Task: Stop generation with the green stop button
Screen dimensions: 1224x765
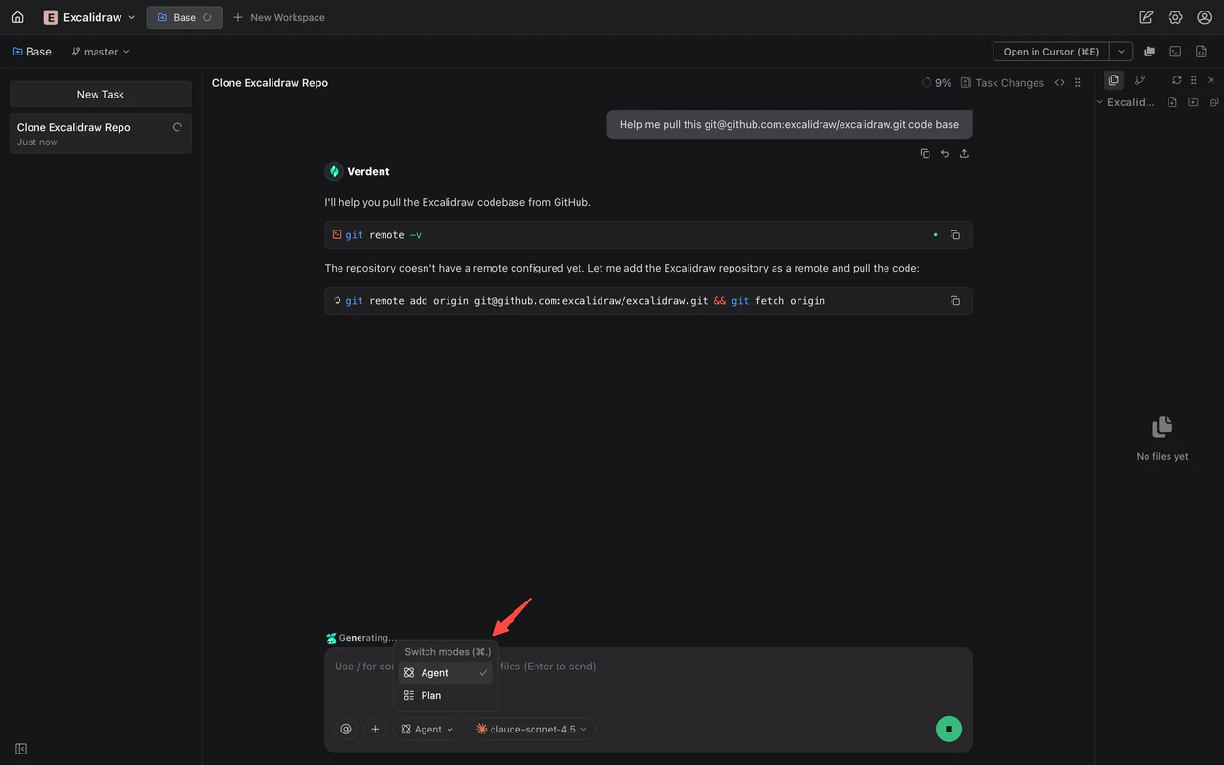Action: pyautogui.click(x=949, y=729)
